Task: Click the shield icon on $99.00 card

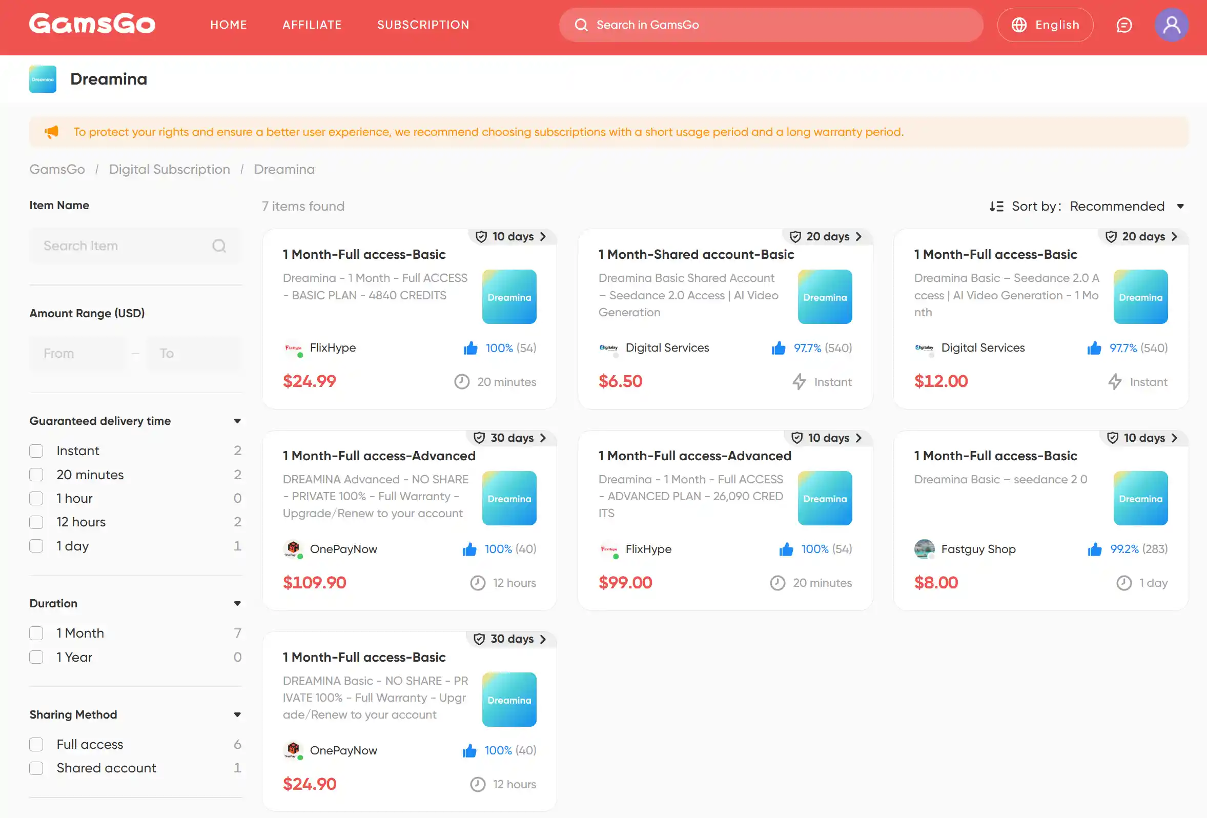Action: coord(796,438)
